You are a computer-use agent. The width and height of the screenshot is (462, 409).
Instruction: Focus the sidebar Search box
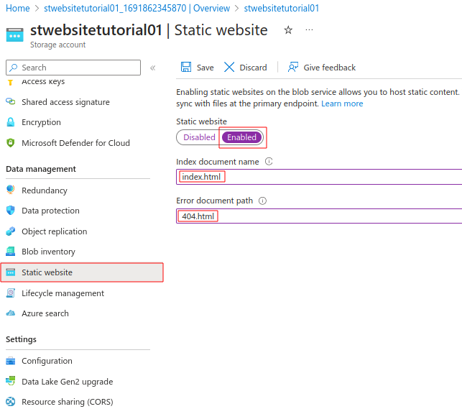pos(73,68)
